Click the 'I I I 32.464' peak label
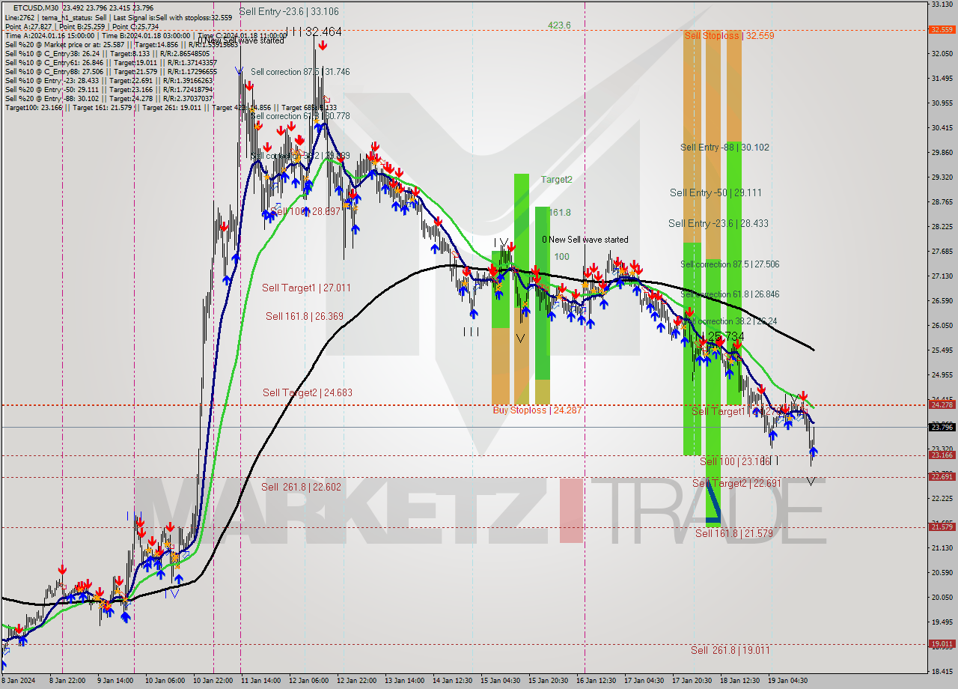 coord(314,32)
